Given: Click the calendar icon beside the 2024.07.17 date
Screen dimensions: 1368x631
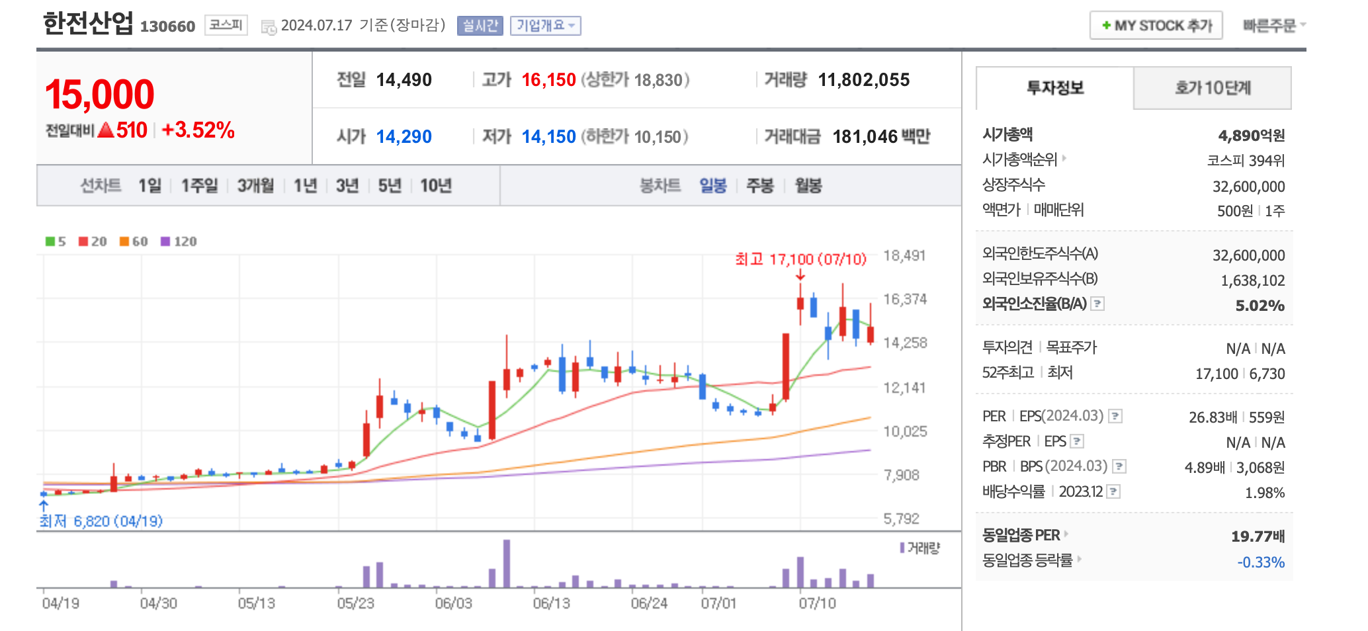Looking at the screenshot, I should coord(269,26).
